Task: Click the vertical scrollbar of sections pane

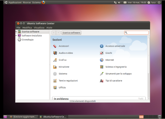Action: (x=149, y=56)
